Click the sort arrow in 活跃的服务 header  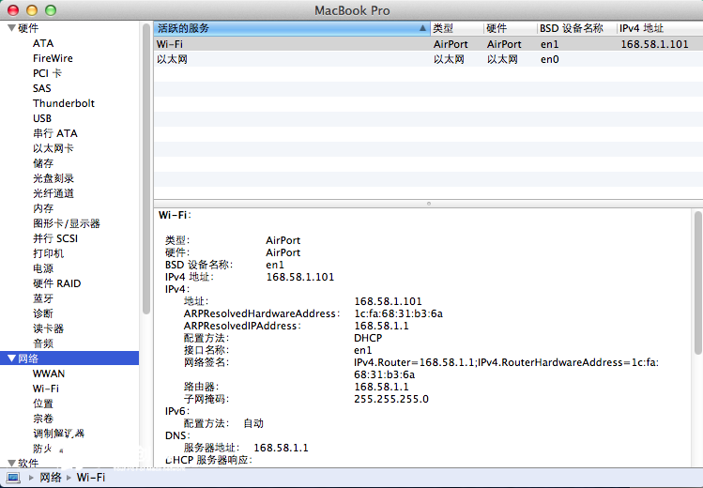pyautogui.click(x=422, y=29)
